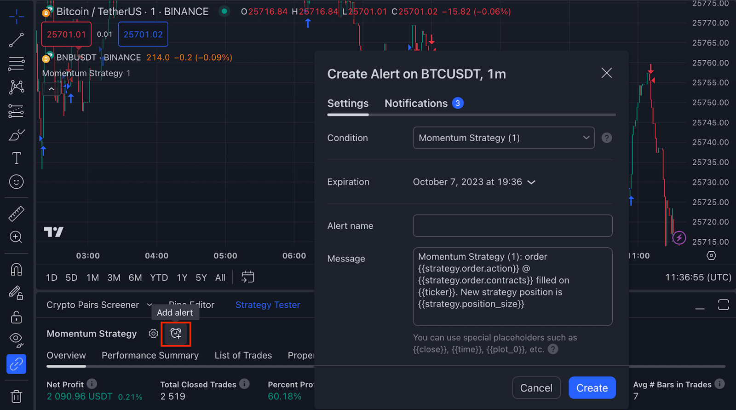Open the Condition dropdown Momentum Strategy (1)
This screenshot has width=736, height=410.
click(504, 138)
